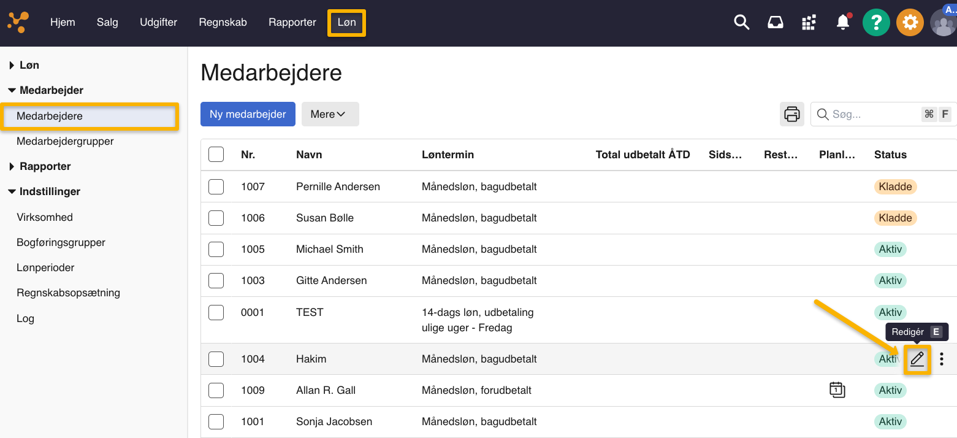Select the checkbox for Michael Smith
The height and width of the screenshot is (438, 957).
tap(216, 249)
